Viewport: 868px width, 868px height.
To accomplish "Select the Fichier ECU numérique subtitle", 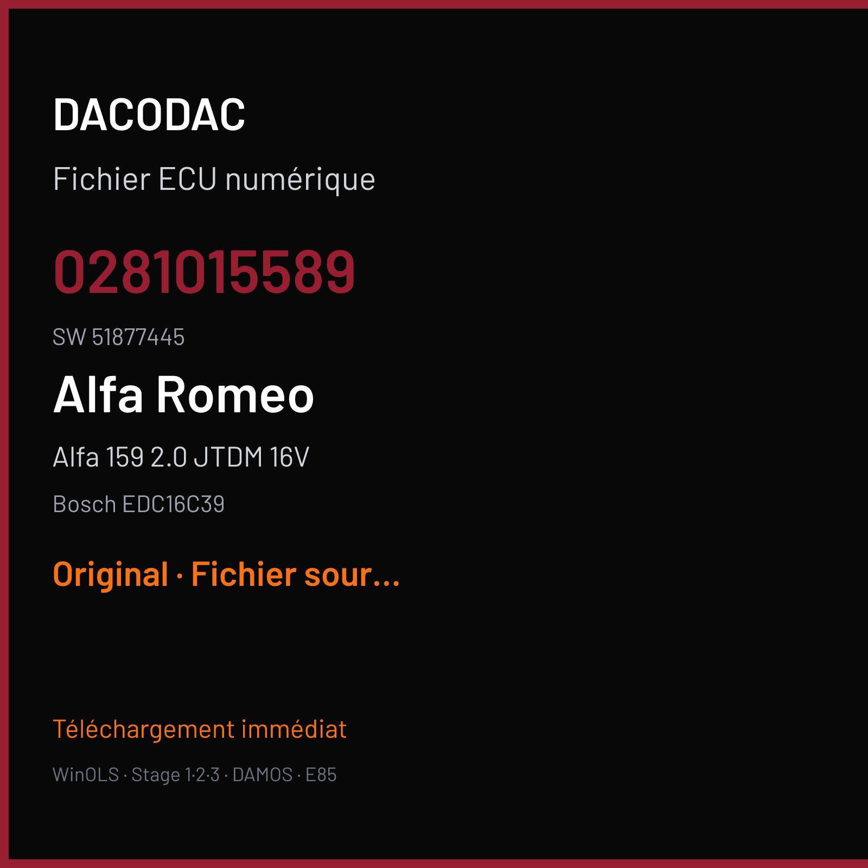I will click(x=214, y=180).
